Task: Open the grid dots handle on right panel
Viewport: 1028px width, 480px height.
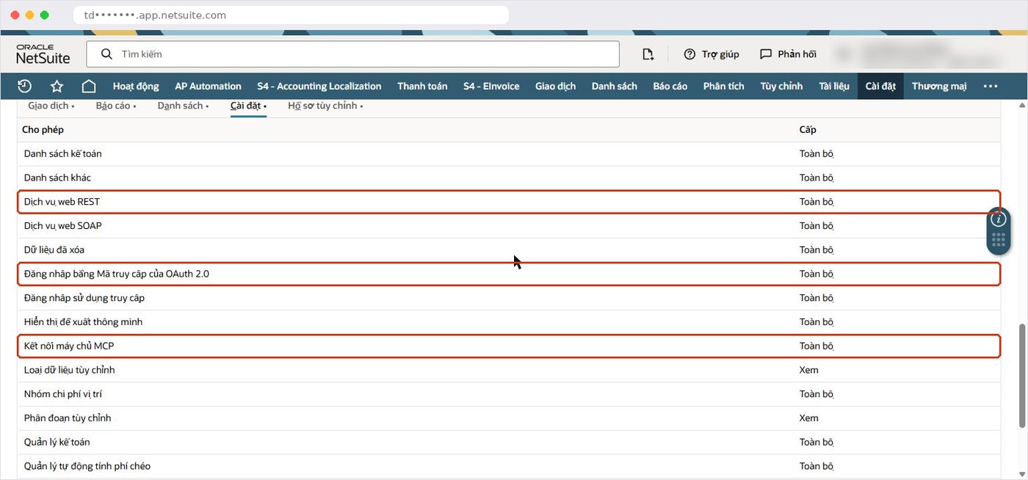Action: [x=998, y=239]
